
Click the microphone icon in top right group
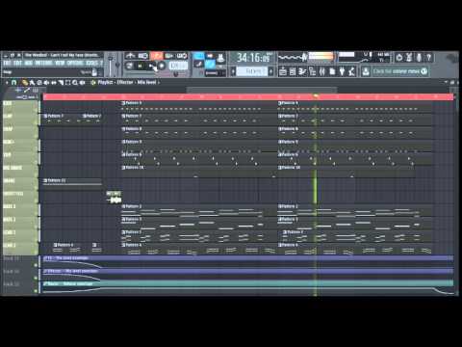point(419,57)
